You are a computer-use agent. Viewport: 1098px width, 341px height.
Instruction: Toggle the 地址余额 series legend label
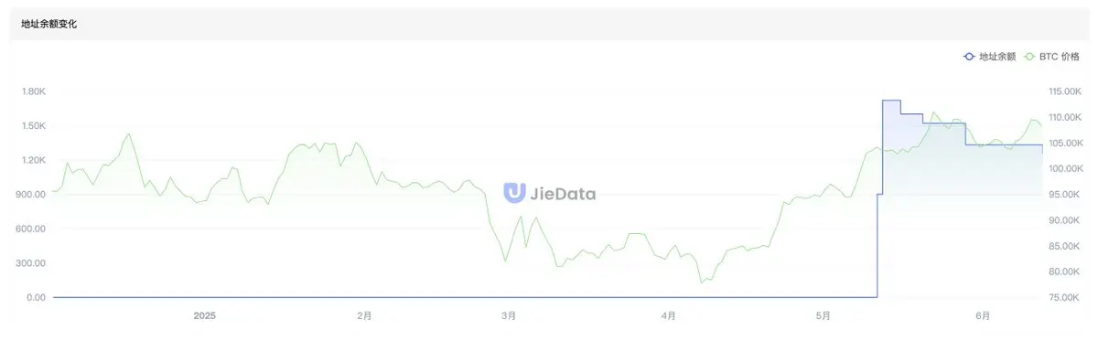997,57
